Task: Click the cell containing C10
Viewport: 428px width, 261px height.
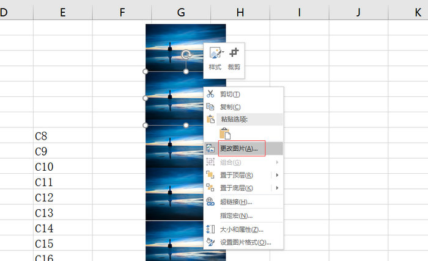Action: (x=63, y=166)
